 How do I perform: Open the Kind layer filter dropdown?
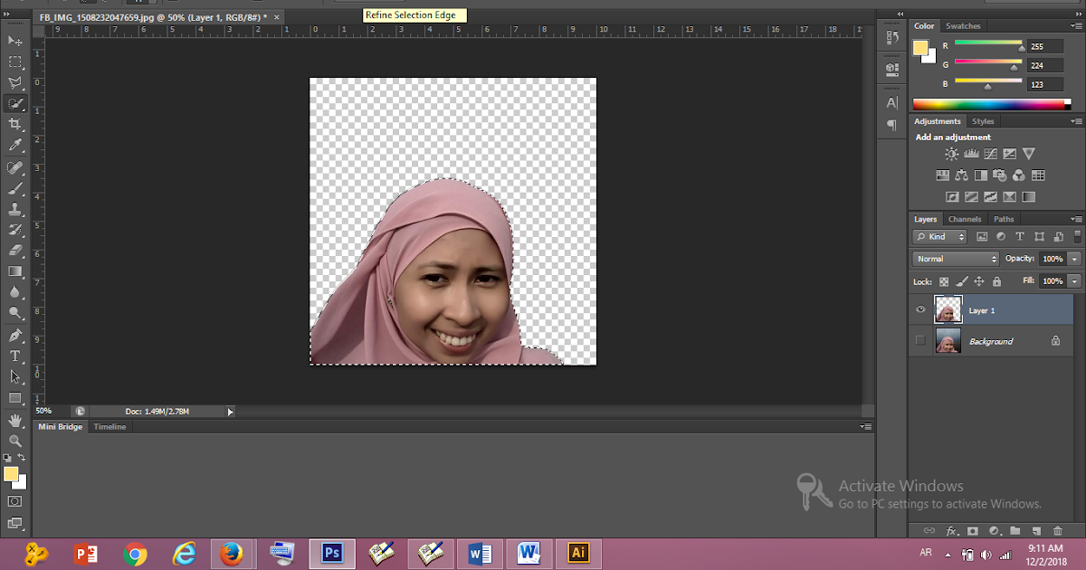[x=939, y=236]
